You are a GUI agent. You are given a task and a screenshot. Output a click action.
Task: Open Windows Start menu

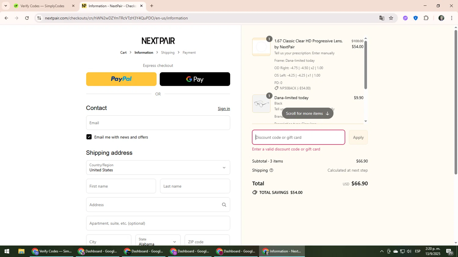(7, 251)
